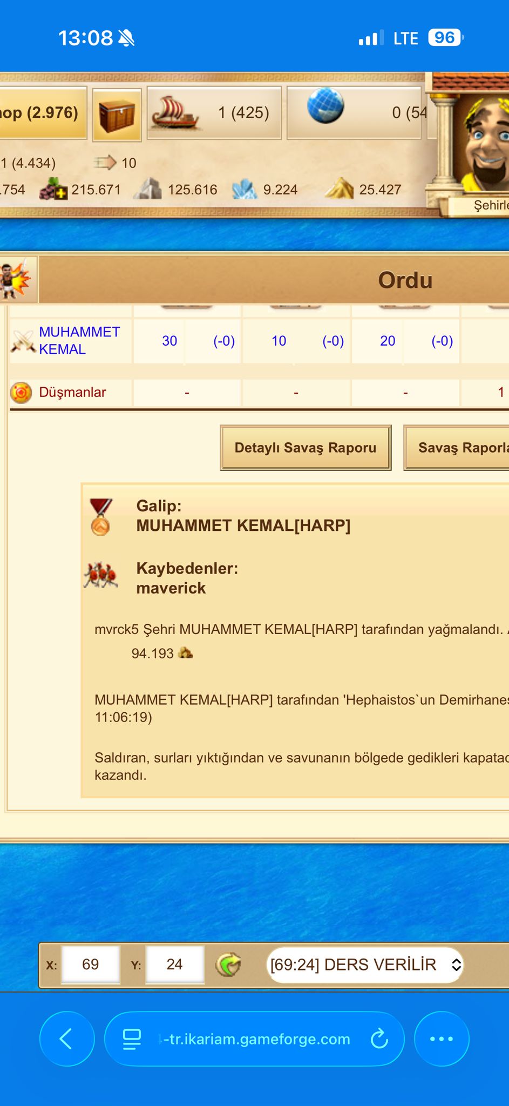Click the first unit count 30

[x=169, y=341]
